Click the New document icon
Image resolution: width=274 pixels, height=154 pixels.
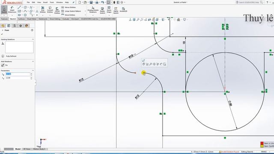(80, 2)
